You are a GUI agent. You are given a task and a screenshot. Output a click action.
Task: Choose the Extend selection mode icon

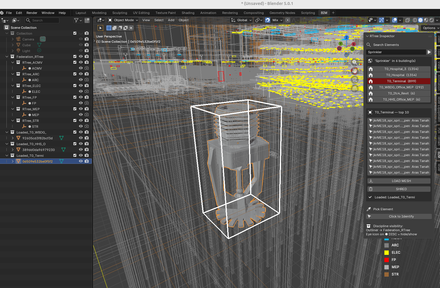pos(114,28)
